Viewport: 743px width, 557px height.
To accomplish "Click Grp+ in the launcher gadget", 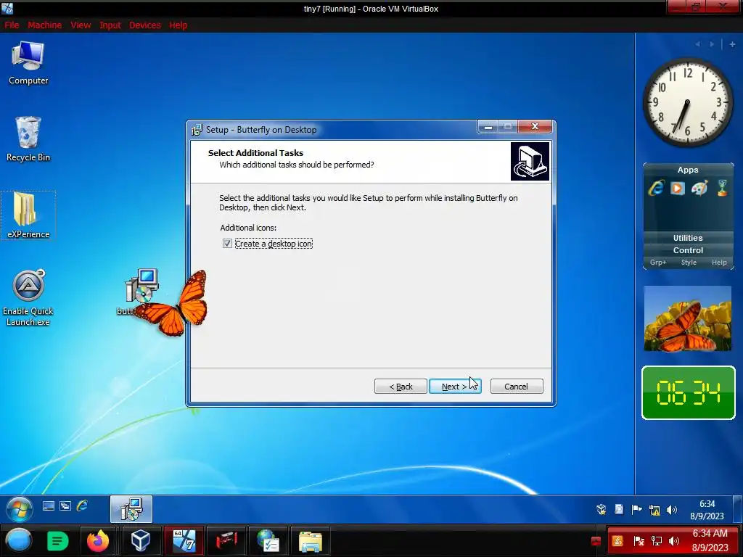I will (658, 263).
